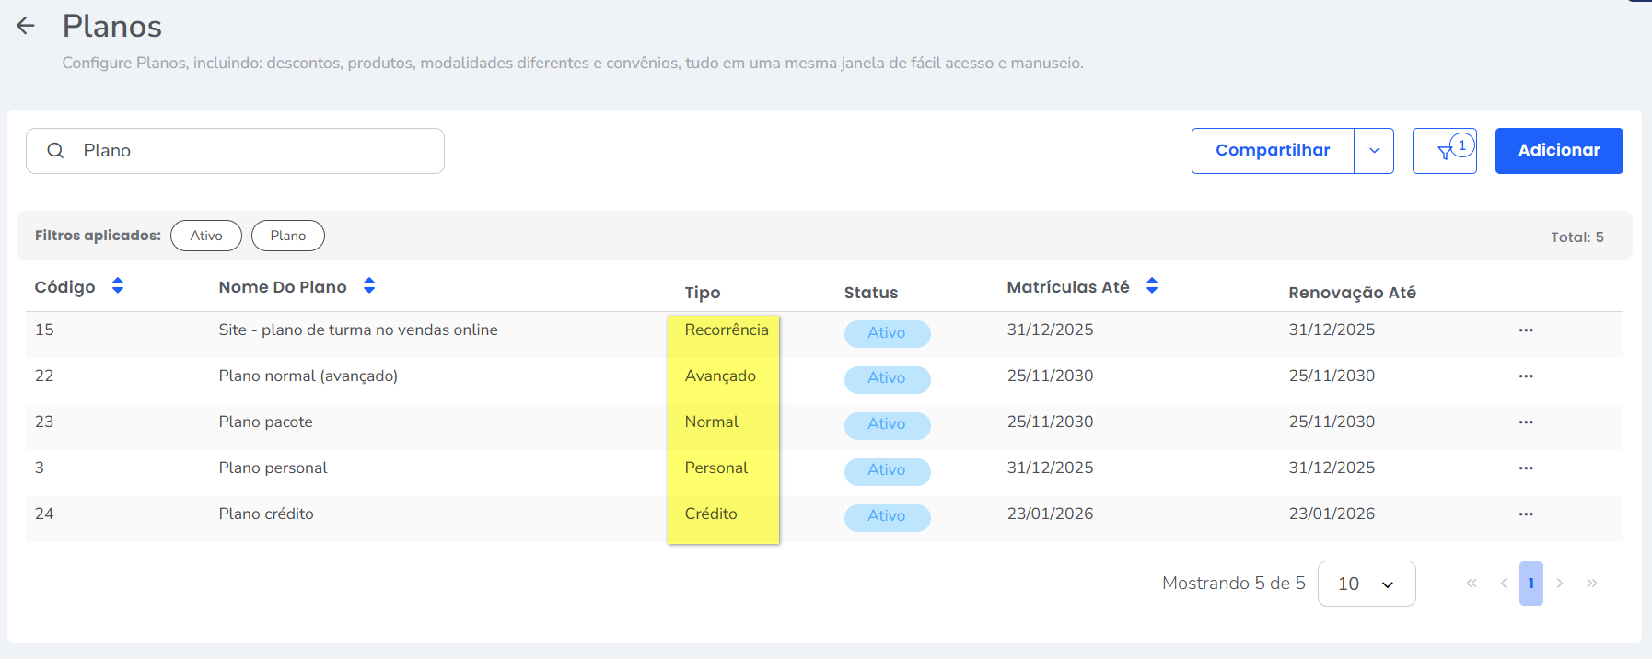The width and height of the screenshot is (1652, 659).
Task: Click the Adicionar button
Action: click(1558, 151)
